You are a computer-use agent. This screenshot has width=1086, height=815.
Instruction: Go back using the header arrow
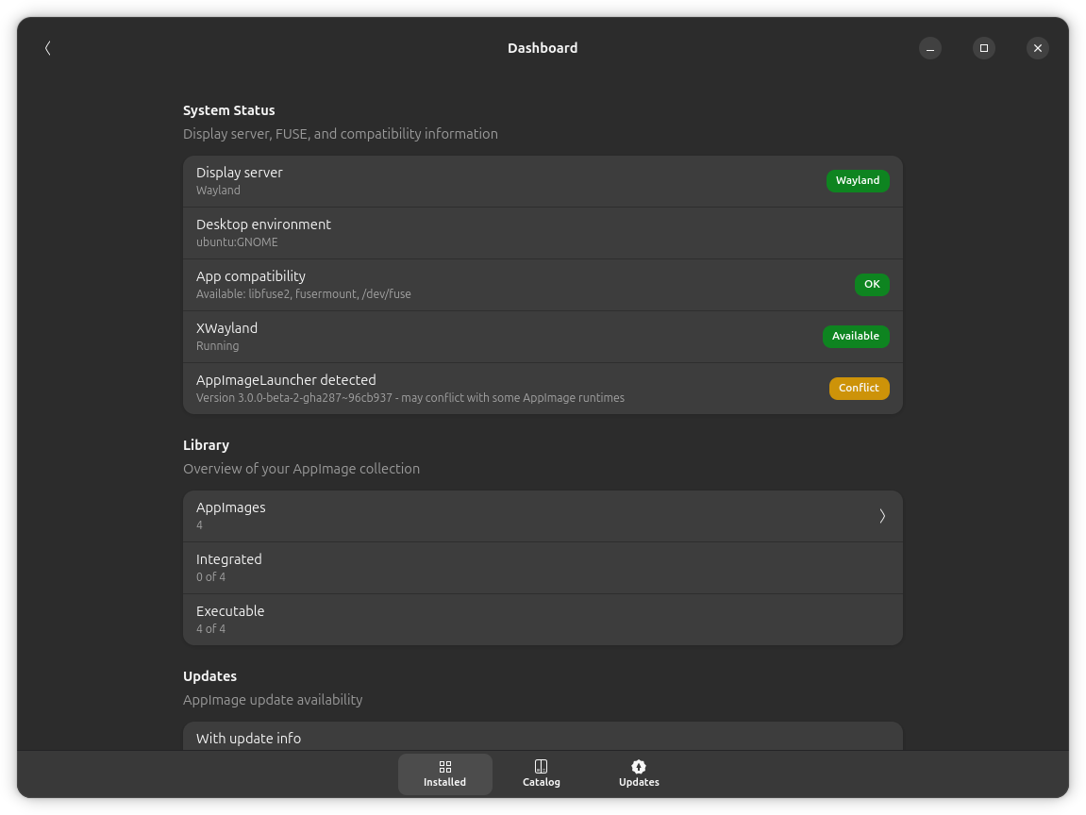point(47,48)
